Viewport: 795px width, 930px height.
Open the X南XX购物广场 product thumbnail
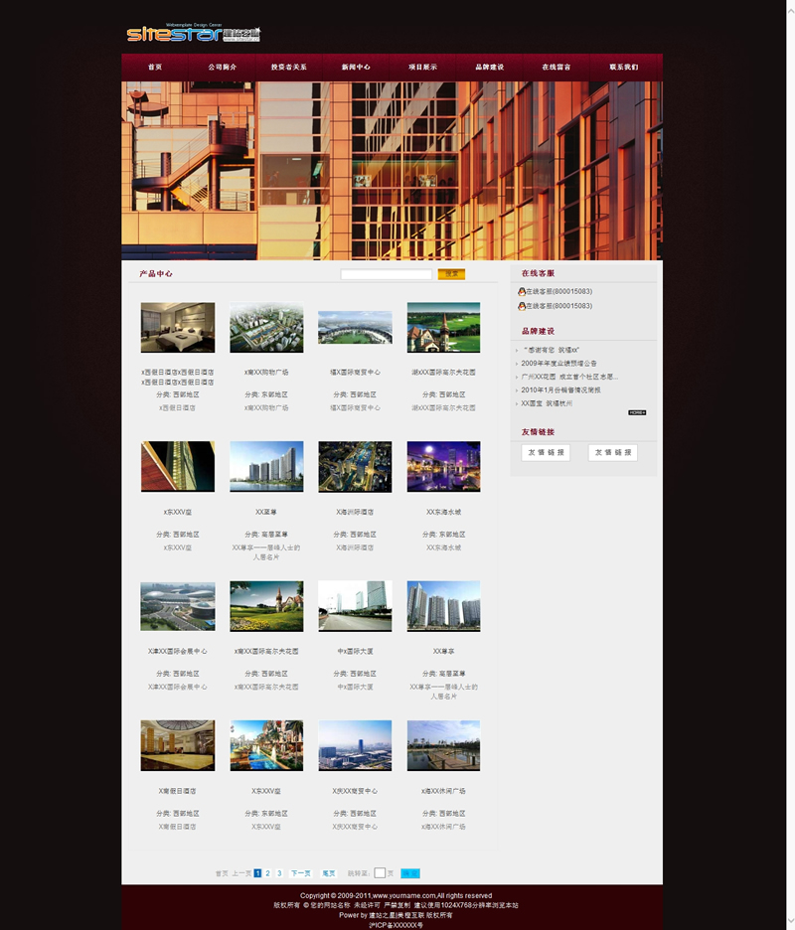[x=266, y=328]
